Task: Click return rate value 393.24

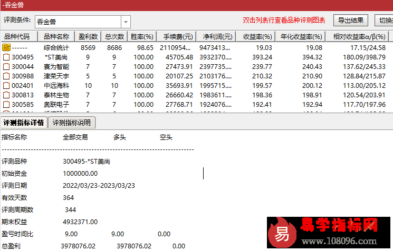Action: coord(262,57)
